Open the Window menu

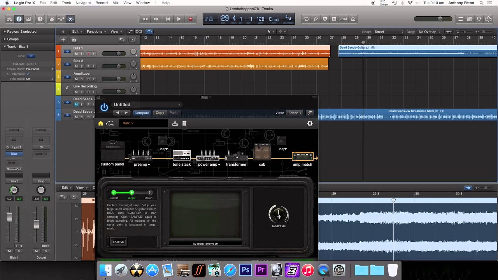[143, 3]
